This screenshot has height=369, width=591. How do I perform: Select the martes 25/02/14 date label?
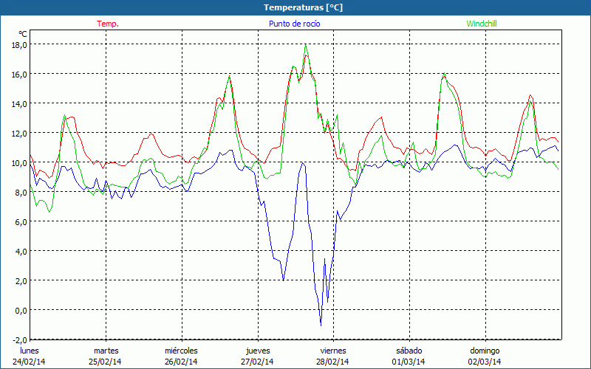[106, 356]
